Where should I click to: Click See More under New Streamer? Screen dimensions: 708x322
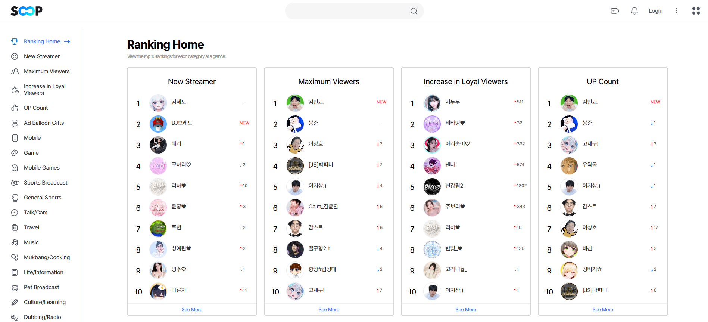[192, 310]
